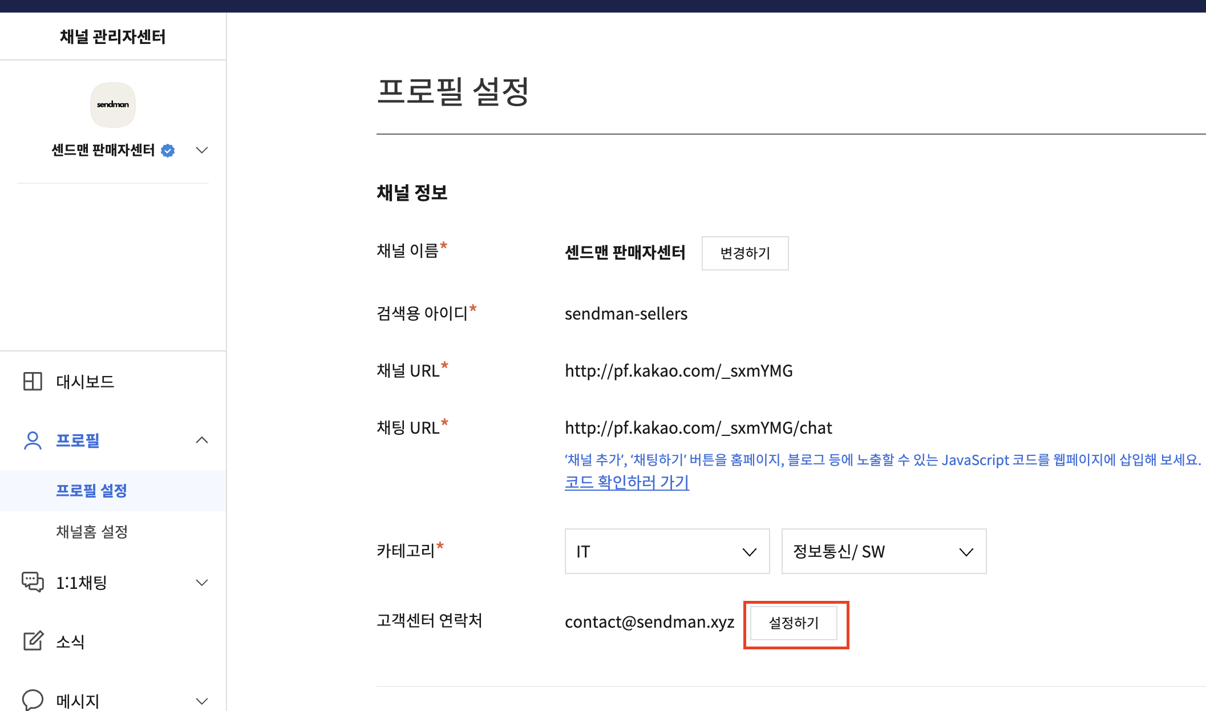Screen dimensions: 1206x711
Task: Click the blue verified badge icon
Action: point(168,151)
